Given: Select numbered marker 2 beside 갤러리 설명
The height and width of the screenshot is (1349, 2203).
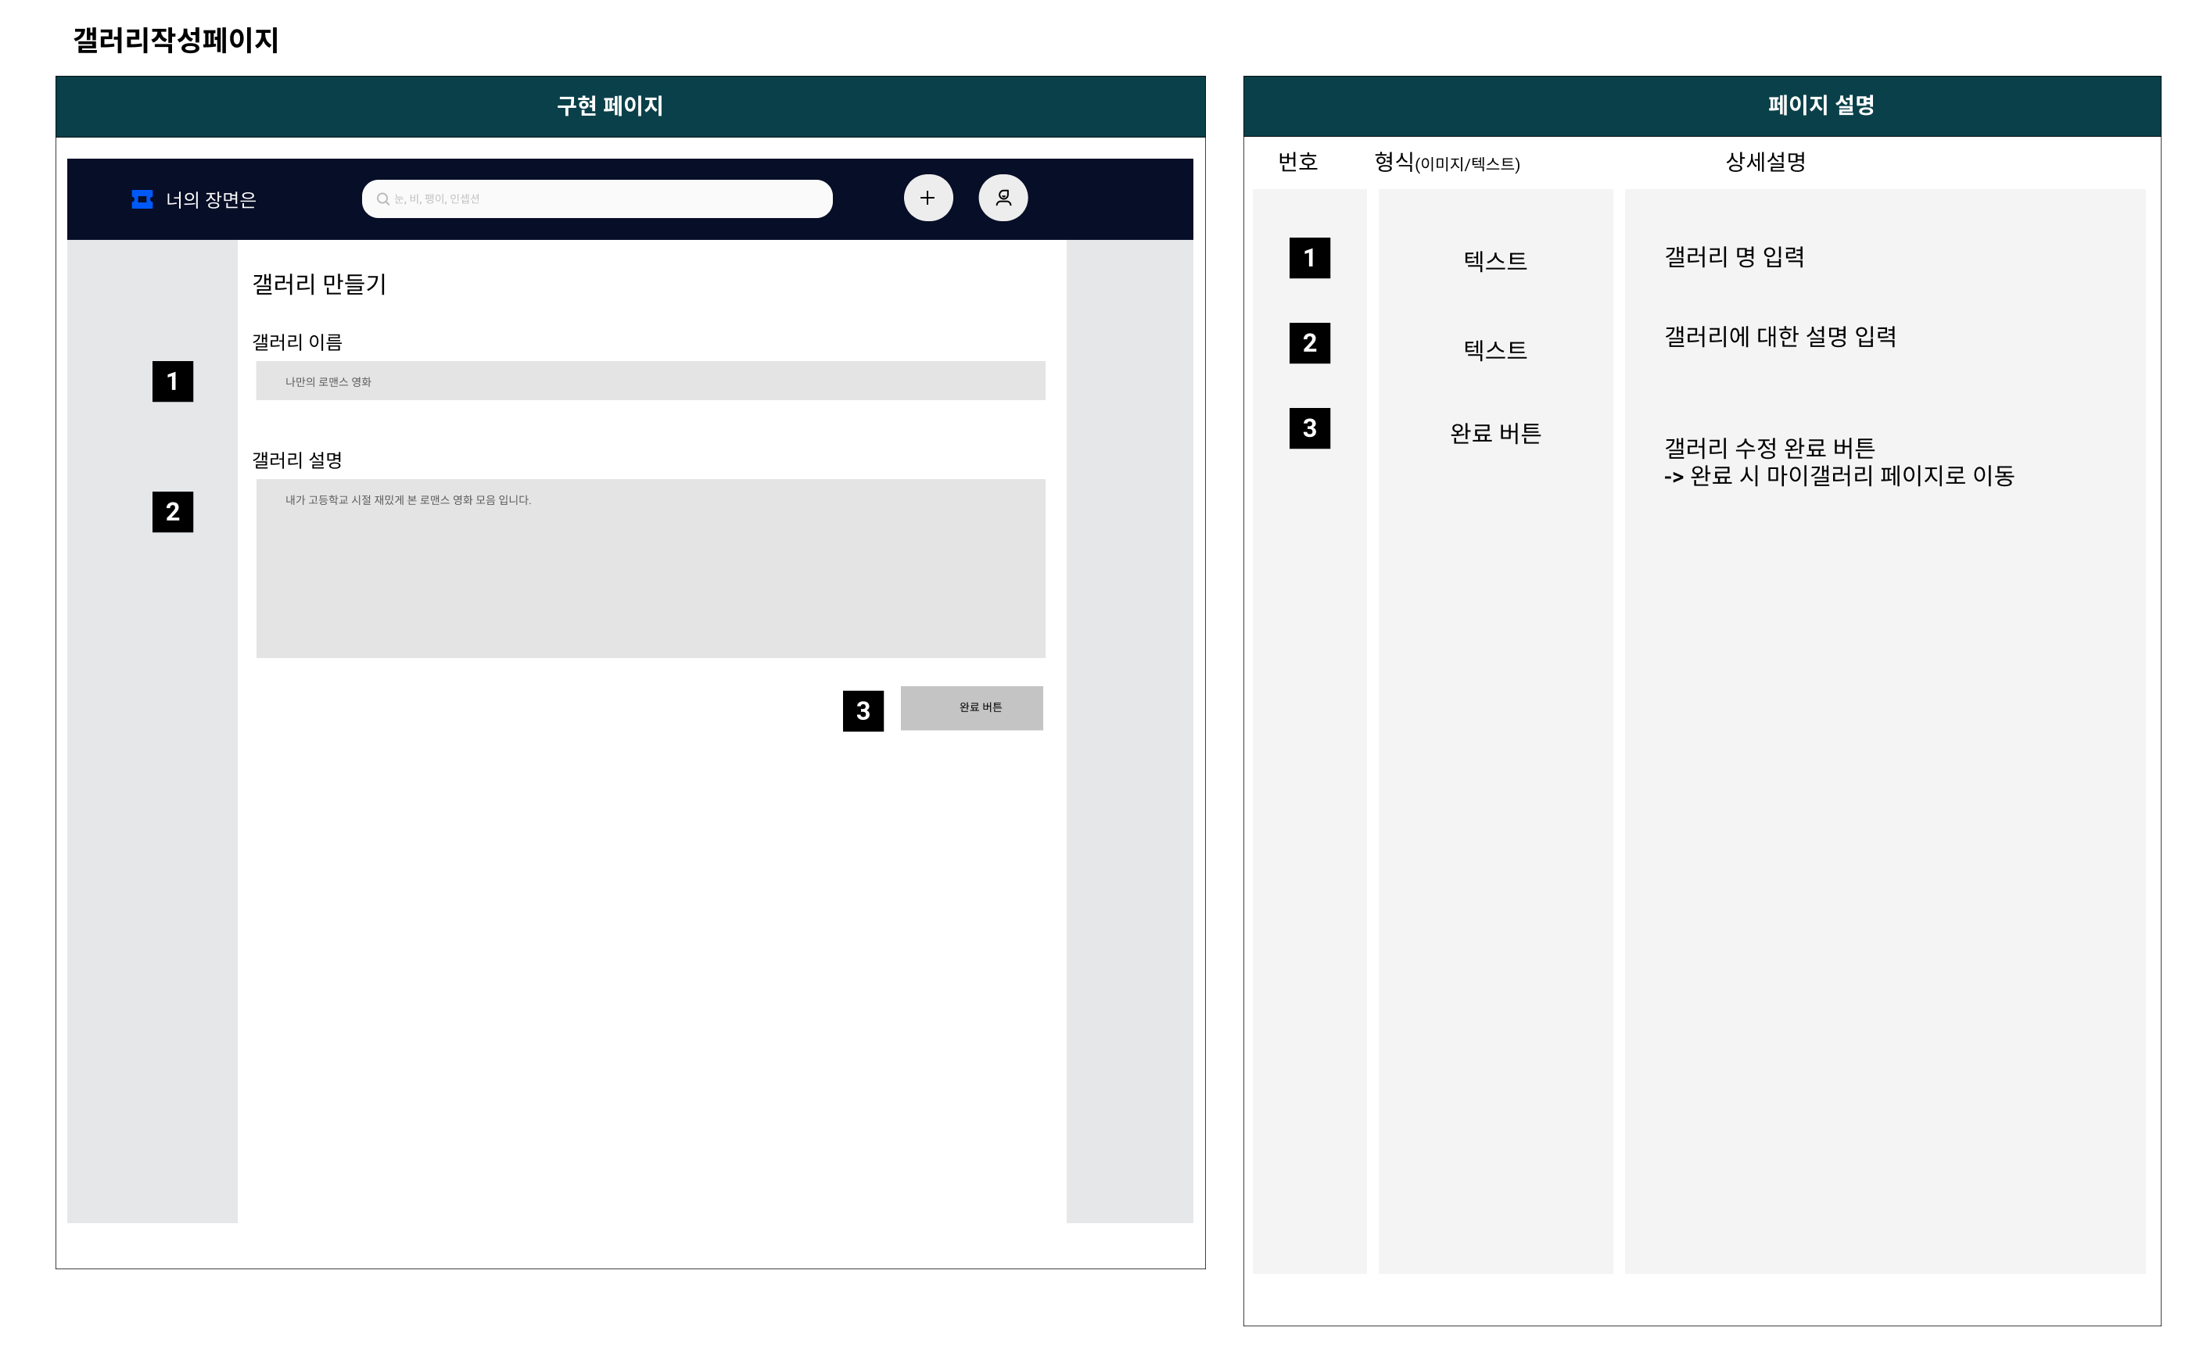Looking at the screenshot, I should tap(172, 512).
